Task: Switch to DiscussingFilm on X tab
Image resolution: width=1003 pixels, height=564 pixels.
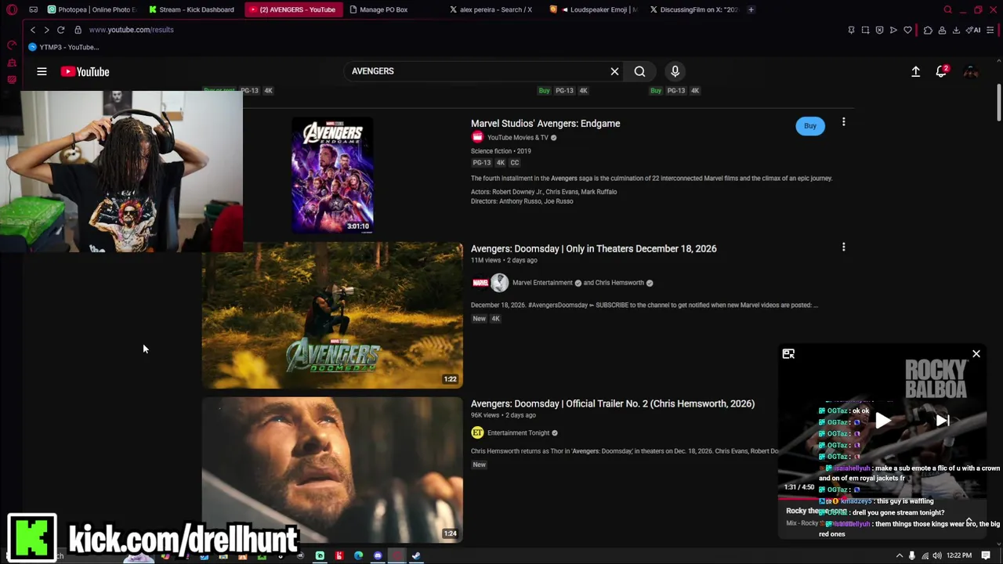Action: [694, 9]
